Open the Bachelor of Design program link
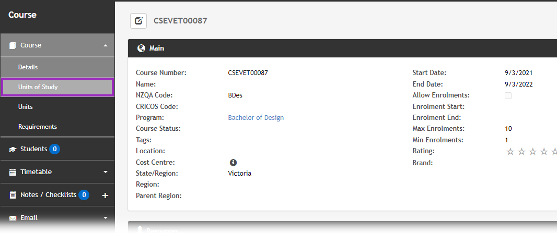 (256, 118)
